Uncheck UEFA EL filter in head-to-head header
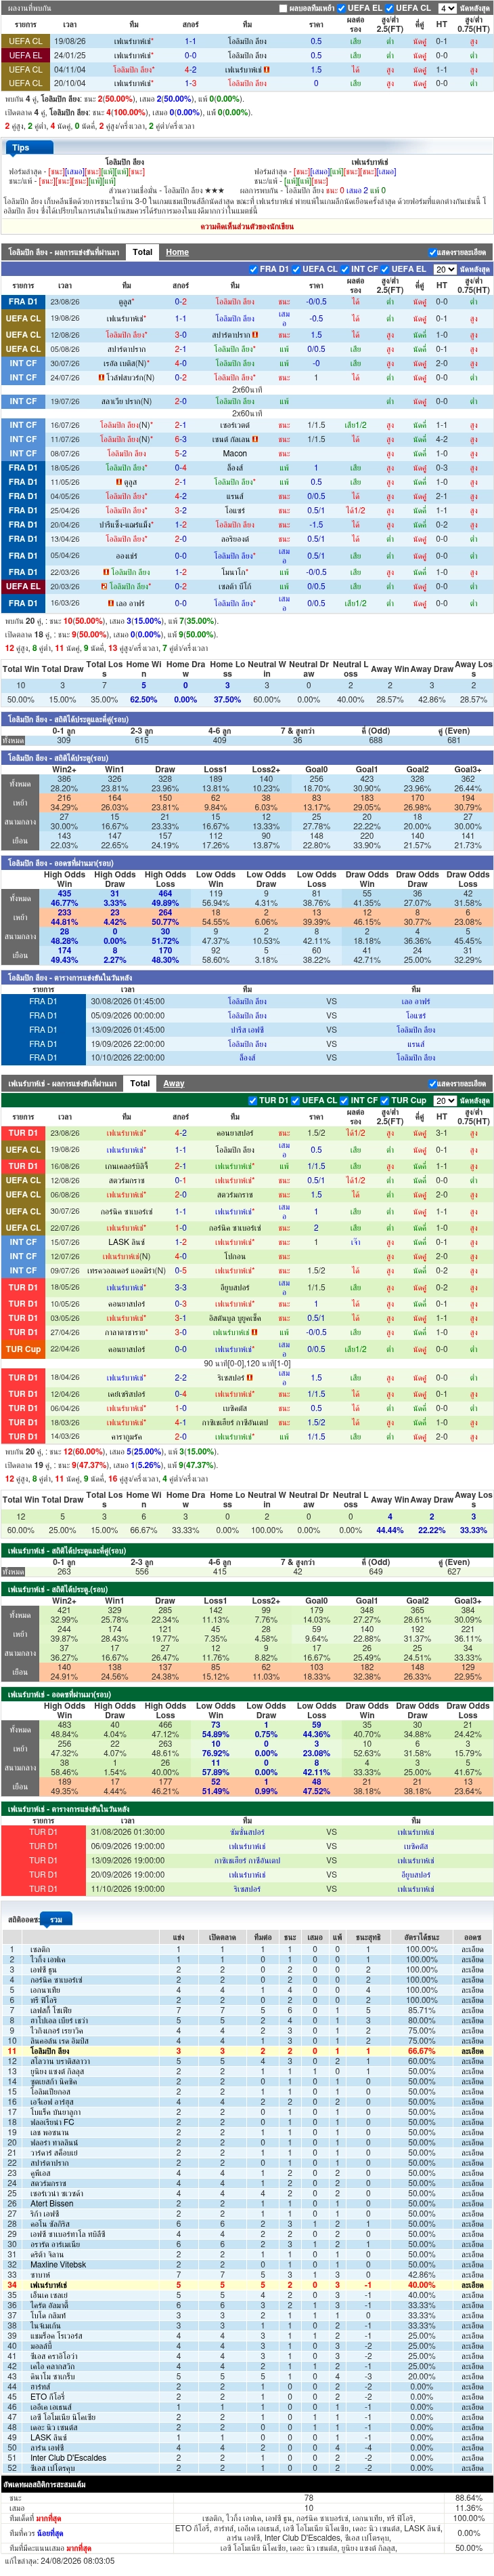Viewport: 494px width, 2576px height. click(342, 8)
